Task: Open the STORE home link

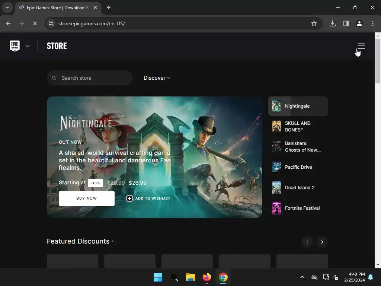Action: point(57,46)
